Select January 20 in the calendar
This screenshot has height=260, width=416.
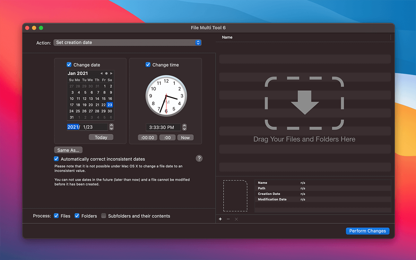pos(91,105)
